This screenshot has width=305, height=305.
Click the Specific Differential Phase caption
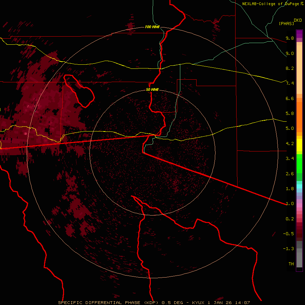[x=154, y=303]
